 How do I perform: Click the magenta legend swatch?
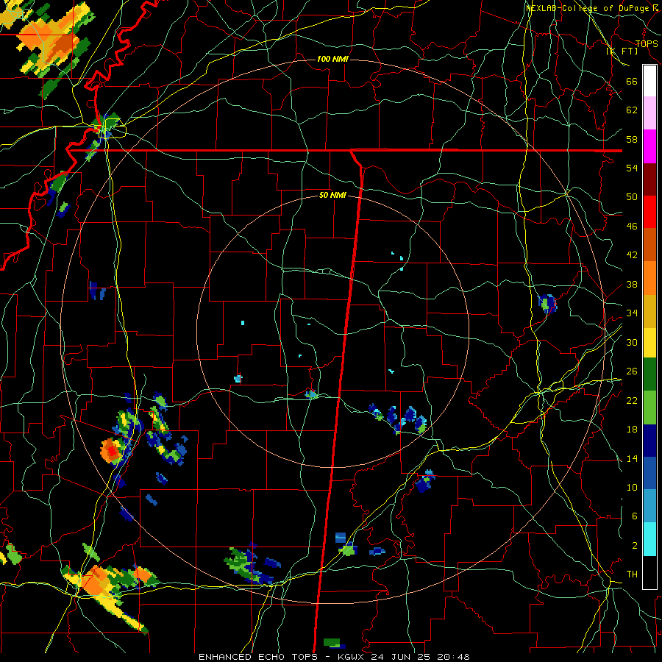(x=649, y=146)
